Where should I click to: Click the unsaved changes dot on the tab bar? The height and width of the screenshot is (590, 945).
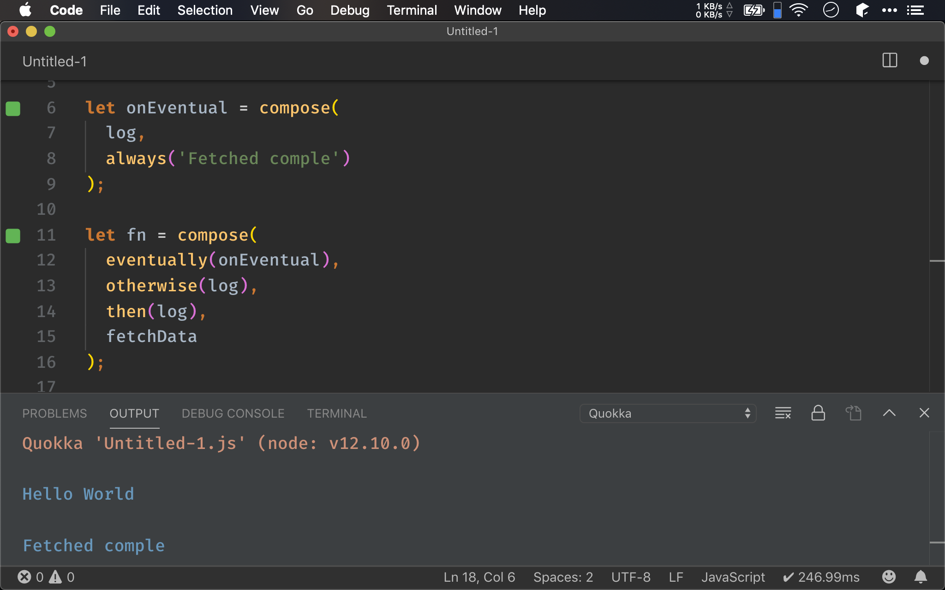click(924, 61)
